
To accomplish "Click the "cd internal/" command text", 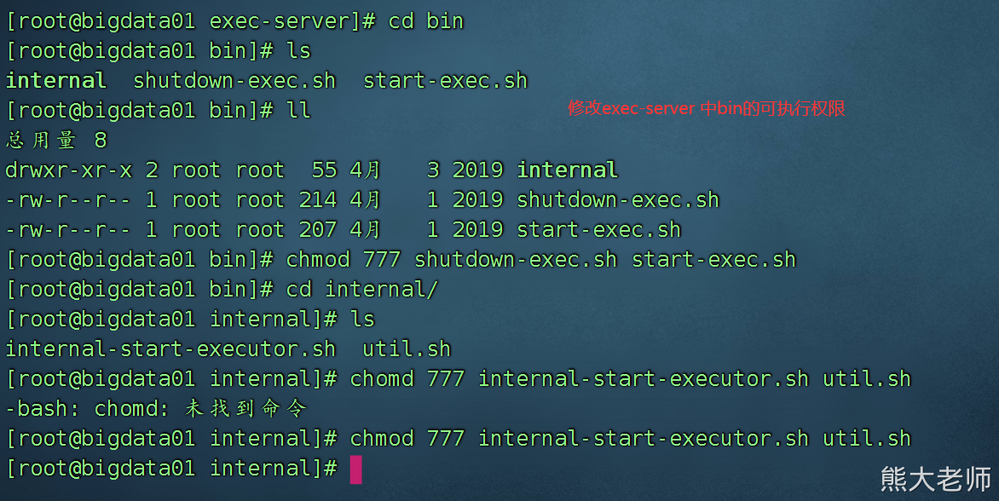I will (361, 290).
